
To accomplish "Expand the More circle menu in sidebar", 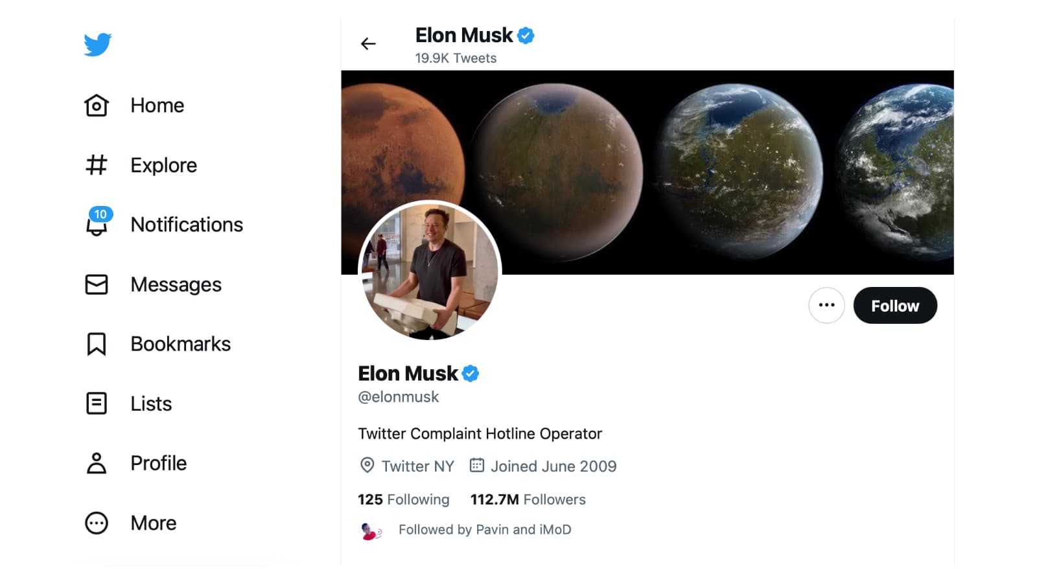I will (97, 523).
